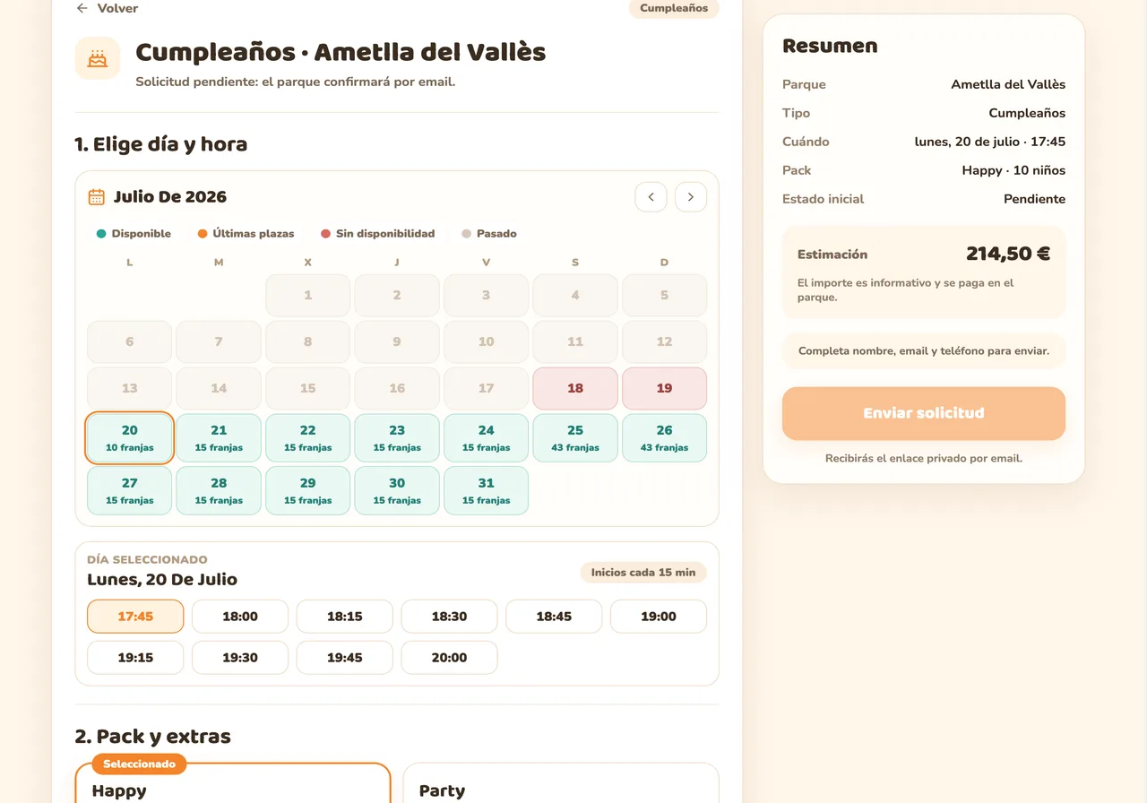This screenshot has height=803, width=1147.
Task: Select the 17:45 time slot
Action: pyautogui.click(x=135, y=617)
